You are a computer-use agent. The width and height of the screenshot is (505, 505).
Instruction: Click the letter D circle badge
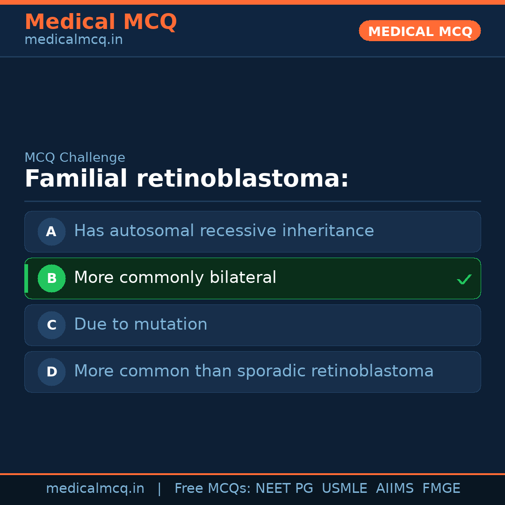pos(51,372)
